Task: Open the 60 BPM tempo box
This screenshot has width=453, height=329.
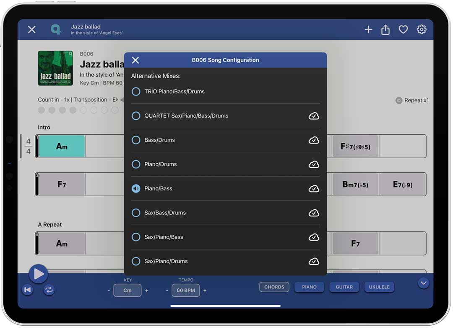Action: coord(185,290)
